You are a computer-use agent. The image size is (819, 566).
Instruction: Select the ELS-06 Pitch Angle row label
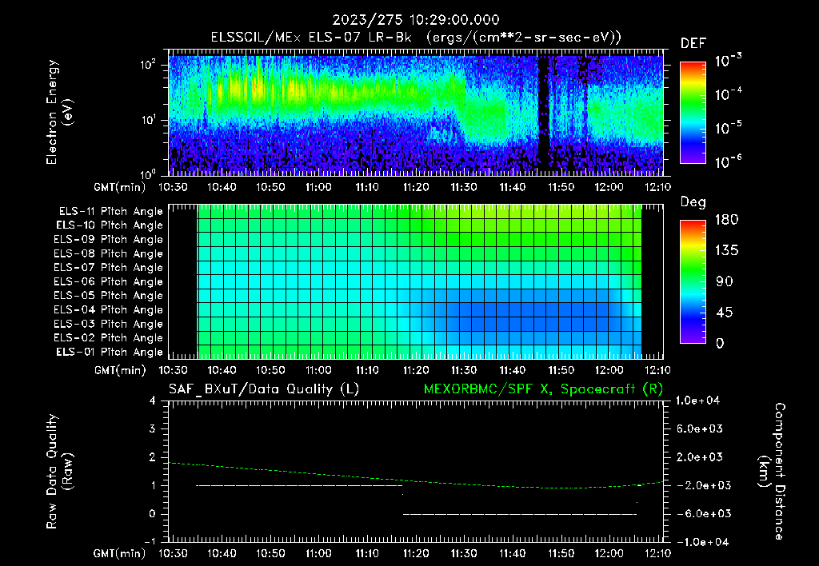(x=109, y=282)
